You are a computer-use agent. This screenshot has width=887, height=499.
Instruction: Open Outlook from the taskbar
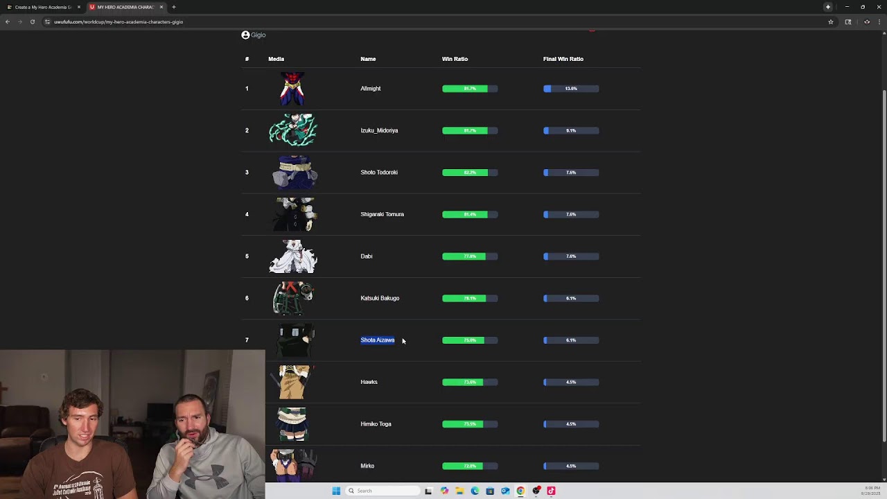[x=505, y=491]
